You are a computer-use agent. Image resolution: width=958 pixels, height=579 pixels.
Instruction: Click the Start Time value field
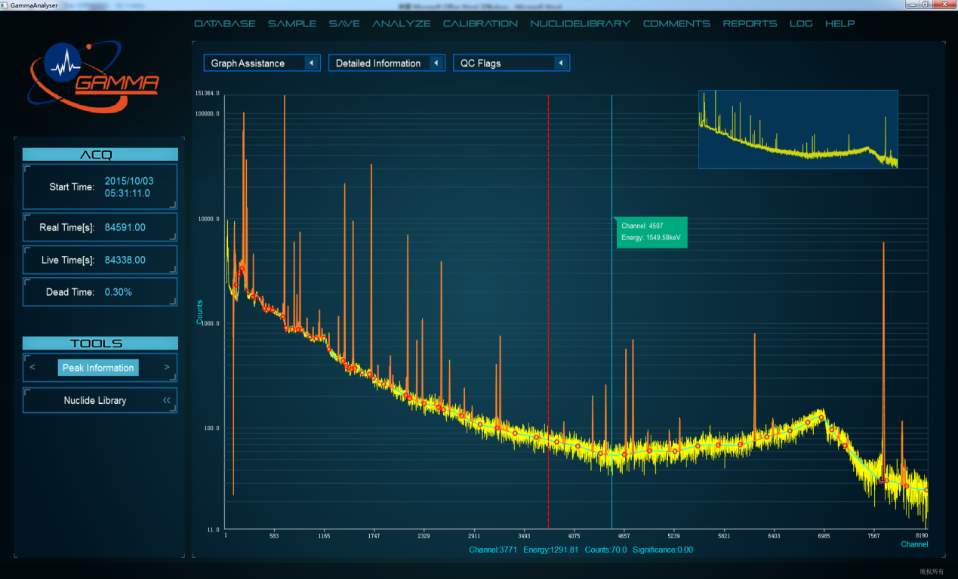[x=128, y=187]
